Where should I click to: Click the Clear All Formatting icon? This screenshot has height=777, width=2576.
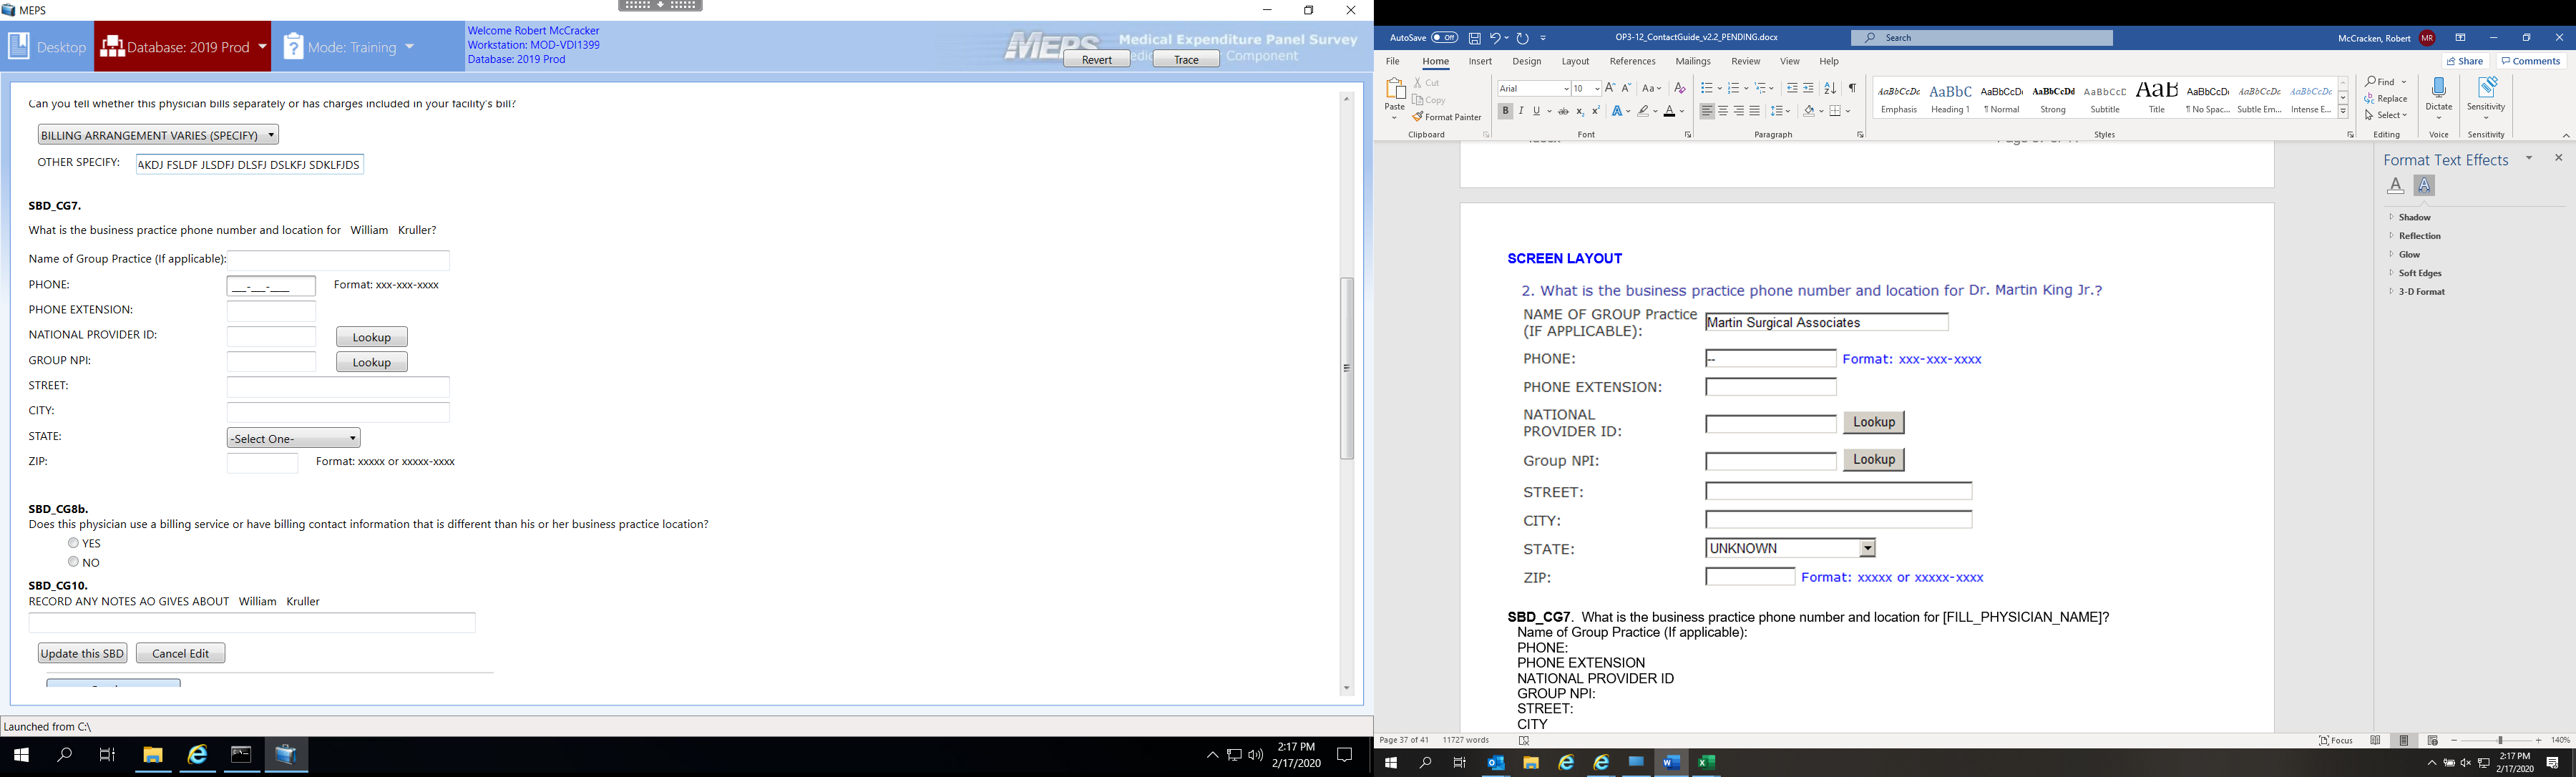[1680, 89]
